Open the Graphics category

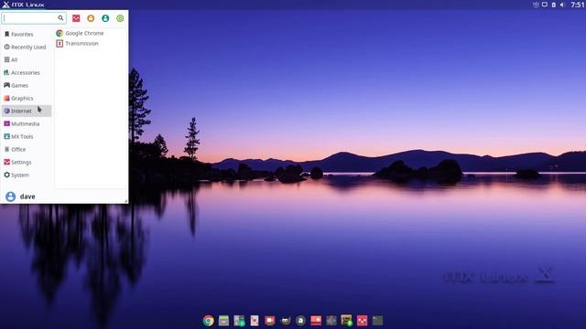[x=27, y=98]
